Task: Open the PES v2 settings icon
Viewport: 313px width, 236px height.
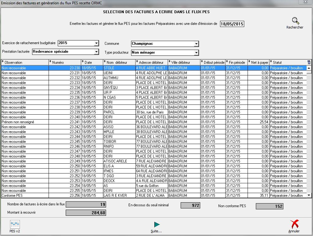Action: point(15,224)
